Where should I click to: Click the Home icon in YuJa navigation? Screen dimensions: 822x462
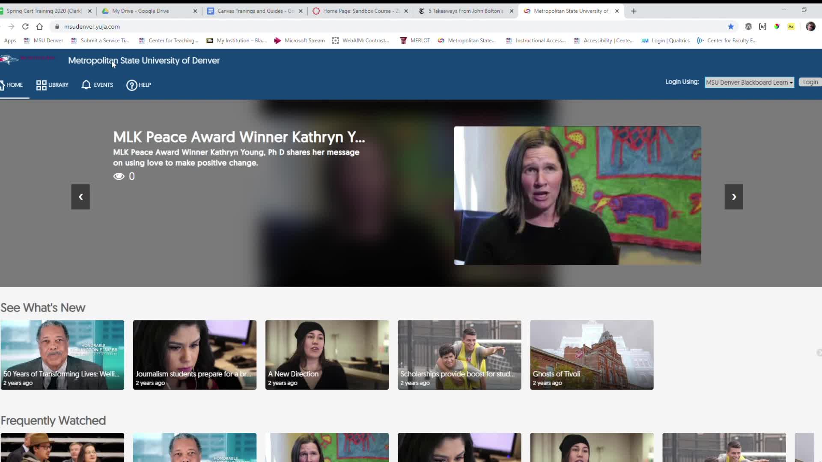click(2, 85)
